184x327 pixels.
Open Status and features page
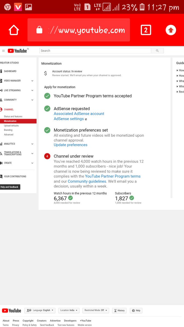click(13, 117)
